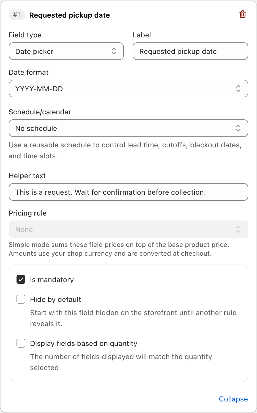The width and height of the screenshot is (257, 413).
Task: Tick Display fields based on quantity checkbox
Action: pos(21,343)
